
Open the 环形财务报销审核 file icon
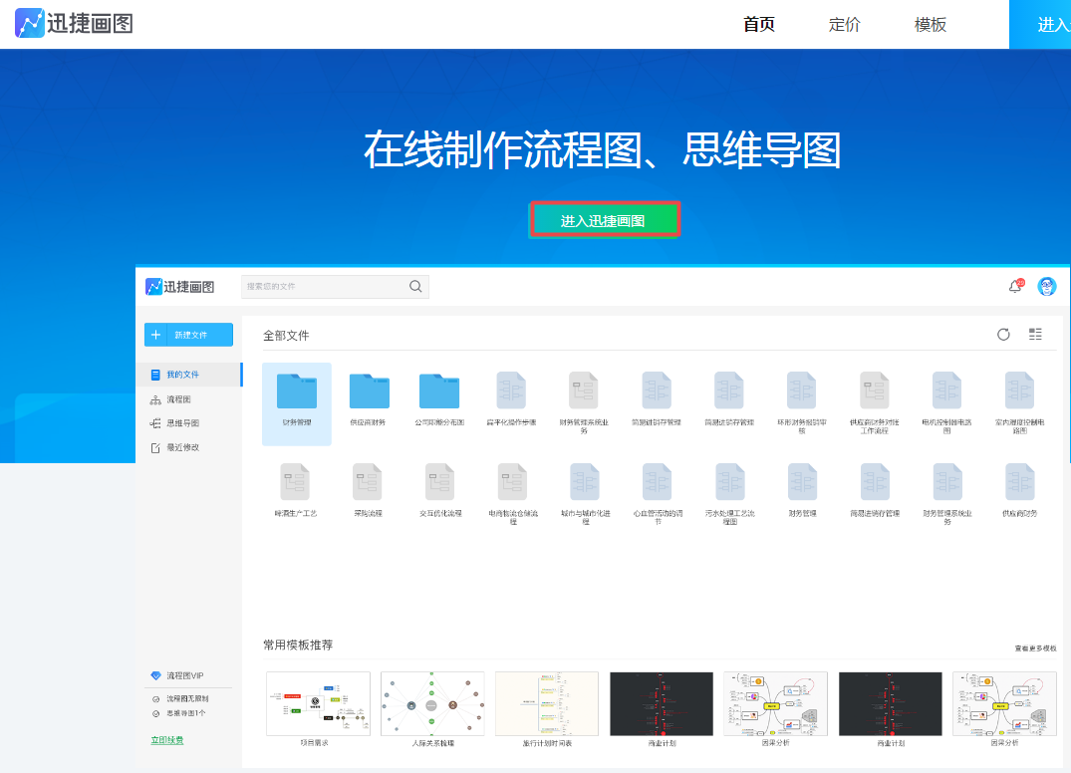pyautogui.click(x=802, y=390)
